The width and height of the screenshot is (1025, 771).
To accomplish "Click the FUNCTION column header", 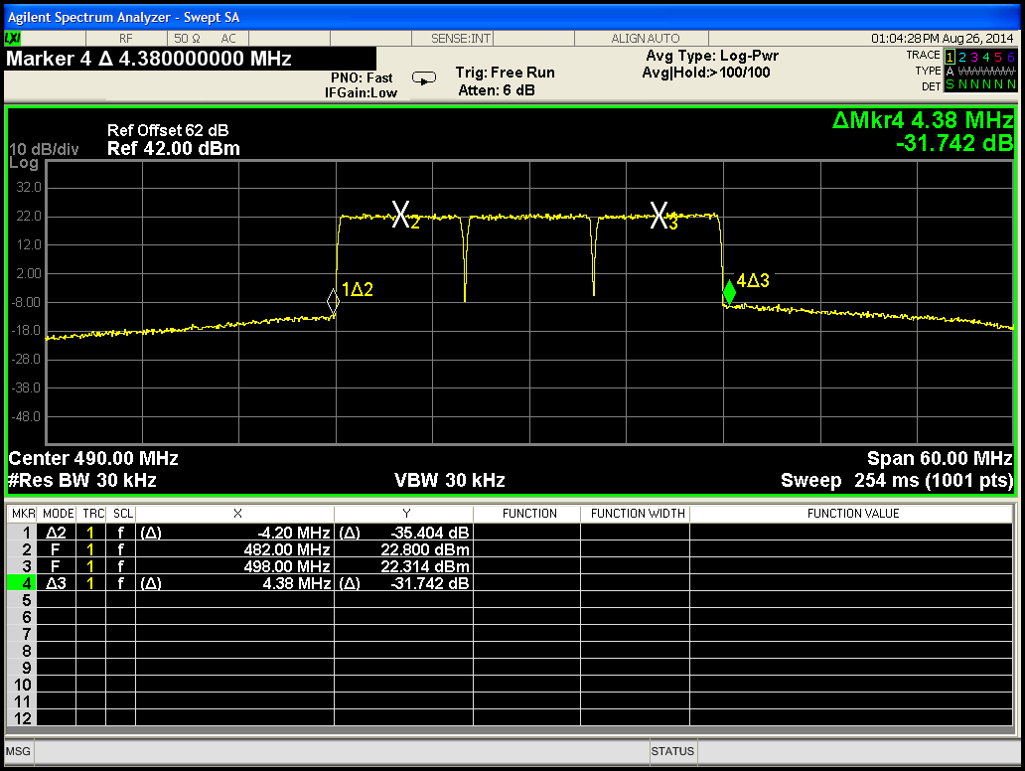I will (x=529, y=514).
